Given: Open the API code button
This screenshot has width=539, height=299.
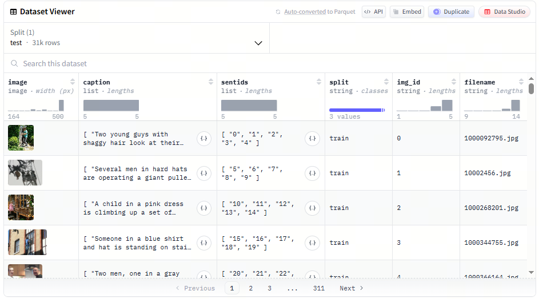Looking at the screenshot, I should coord(374,11).
